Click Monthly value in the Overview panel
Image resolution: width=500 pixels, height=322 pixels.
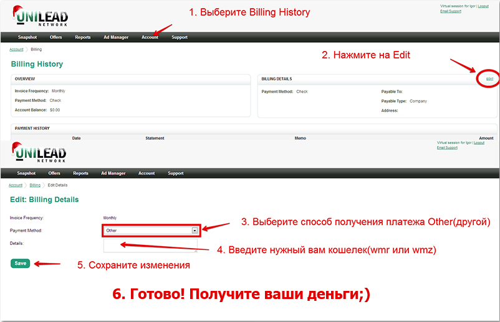click(x=59, y=91)
